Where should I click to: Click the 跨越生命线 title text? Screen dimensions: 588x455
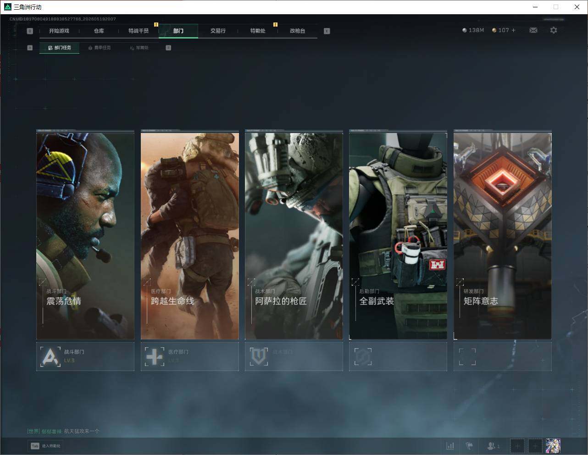pos(172,301)
